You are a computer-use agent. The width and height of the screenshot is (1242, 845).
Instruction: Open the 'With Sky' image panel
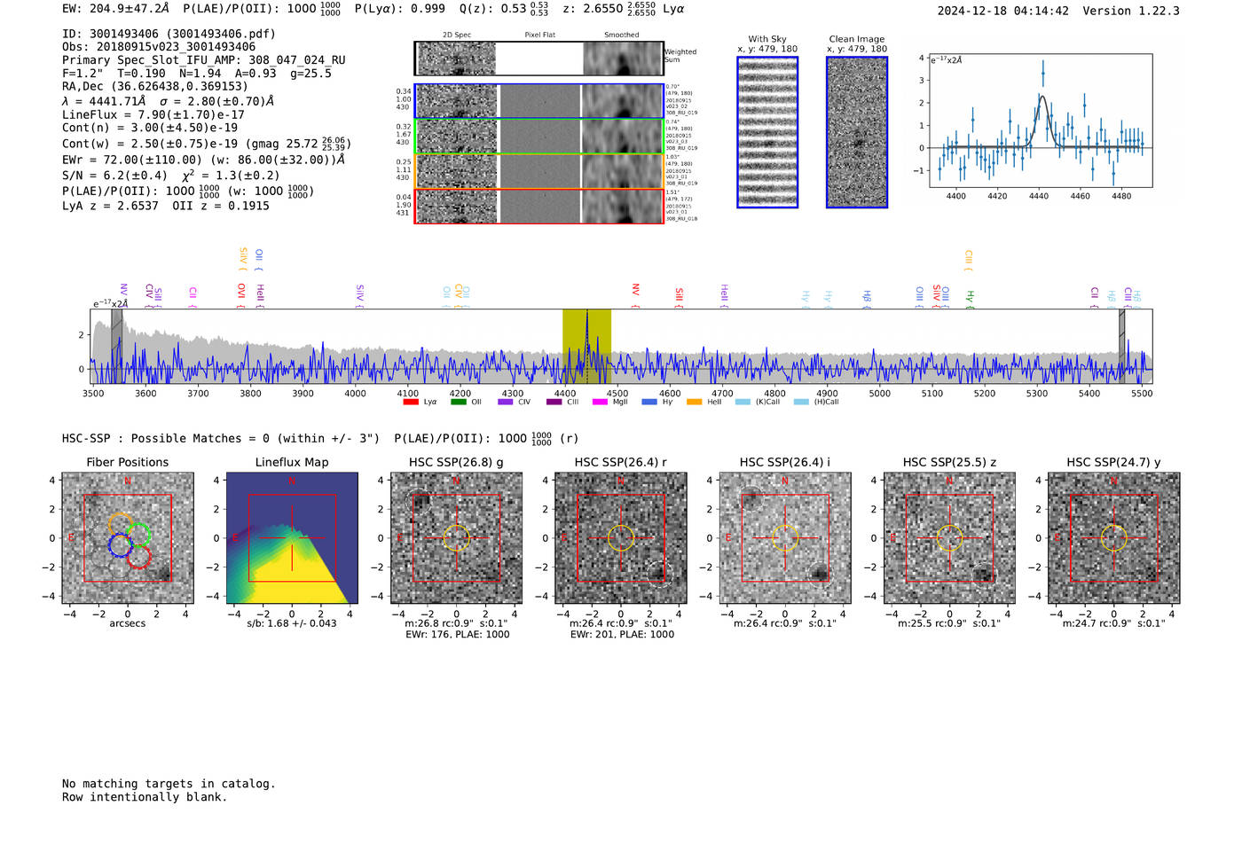point(767,132)
